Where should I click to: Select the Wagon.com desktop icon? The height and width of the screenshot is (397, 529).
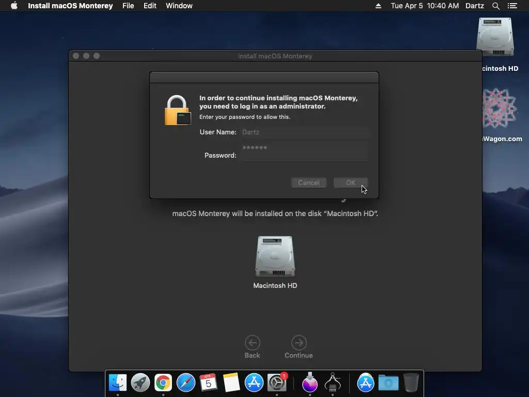(x=499, y=108)
